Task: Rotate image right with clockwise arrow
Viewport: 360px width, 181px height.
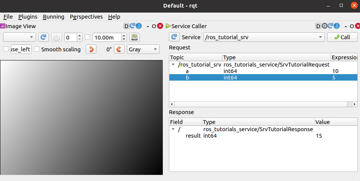Action: click(119, 49)
